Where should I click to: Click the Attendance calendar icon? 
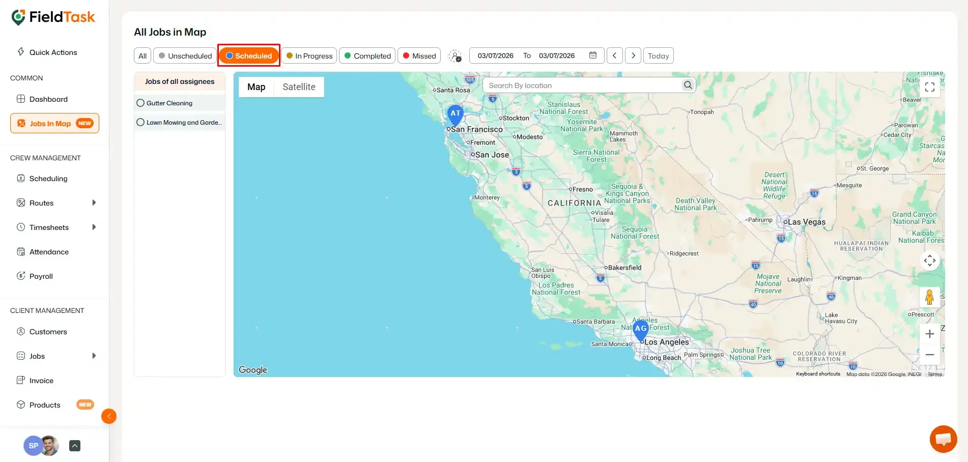click(21, 251)
